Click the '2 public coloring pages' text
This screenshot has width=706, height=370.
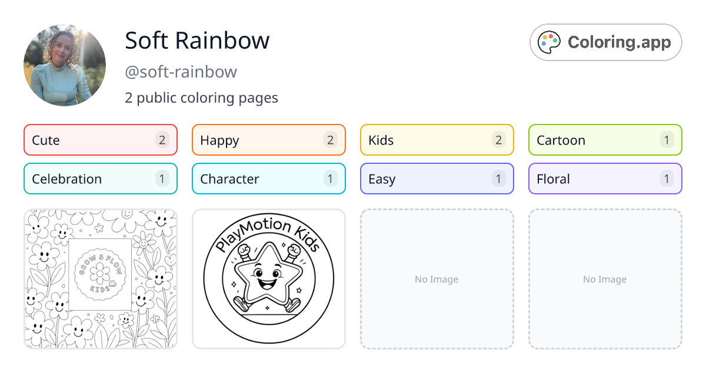point(201,97)
